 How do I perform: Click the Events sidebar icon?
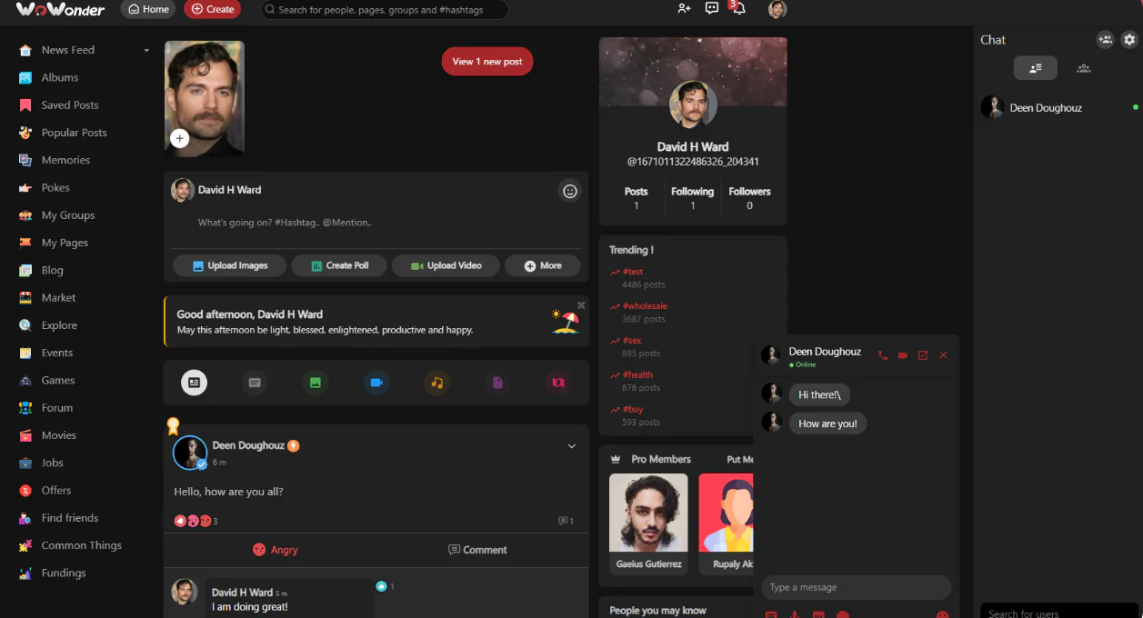click(25, 353)
